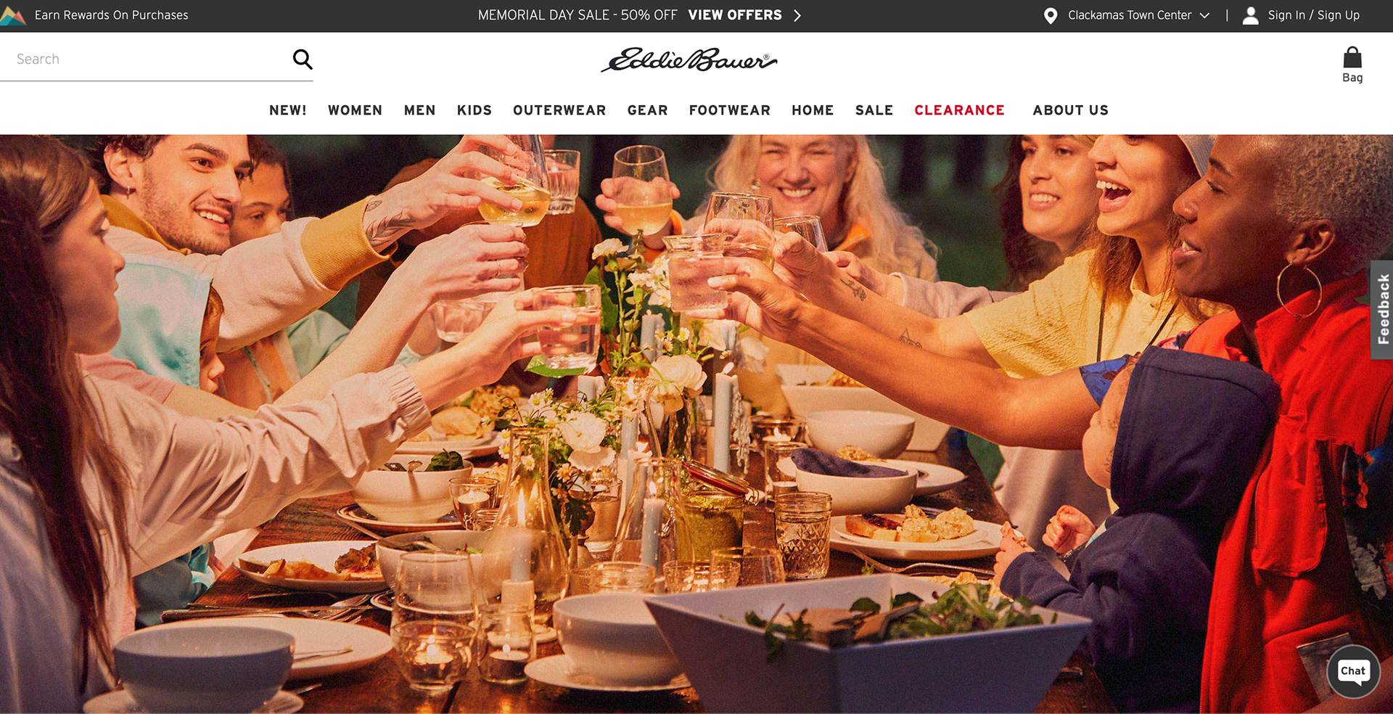Click the rewards mountain logo icon
This screenshot has width=1393, height=714.
coord(13,16)
